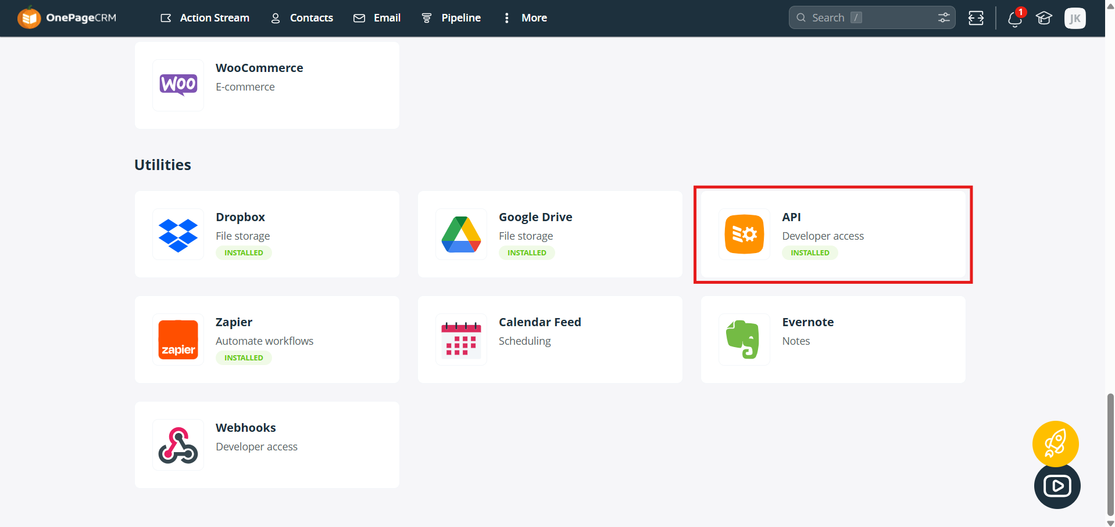The height and width of the screenshot is (527, 1115).
Task: Click the Email envelope icon
Action: [x=359, y=18]
